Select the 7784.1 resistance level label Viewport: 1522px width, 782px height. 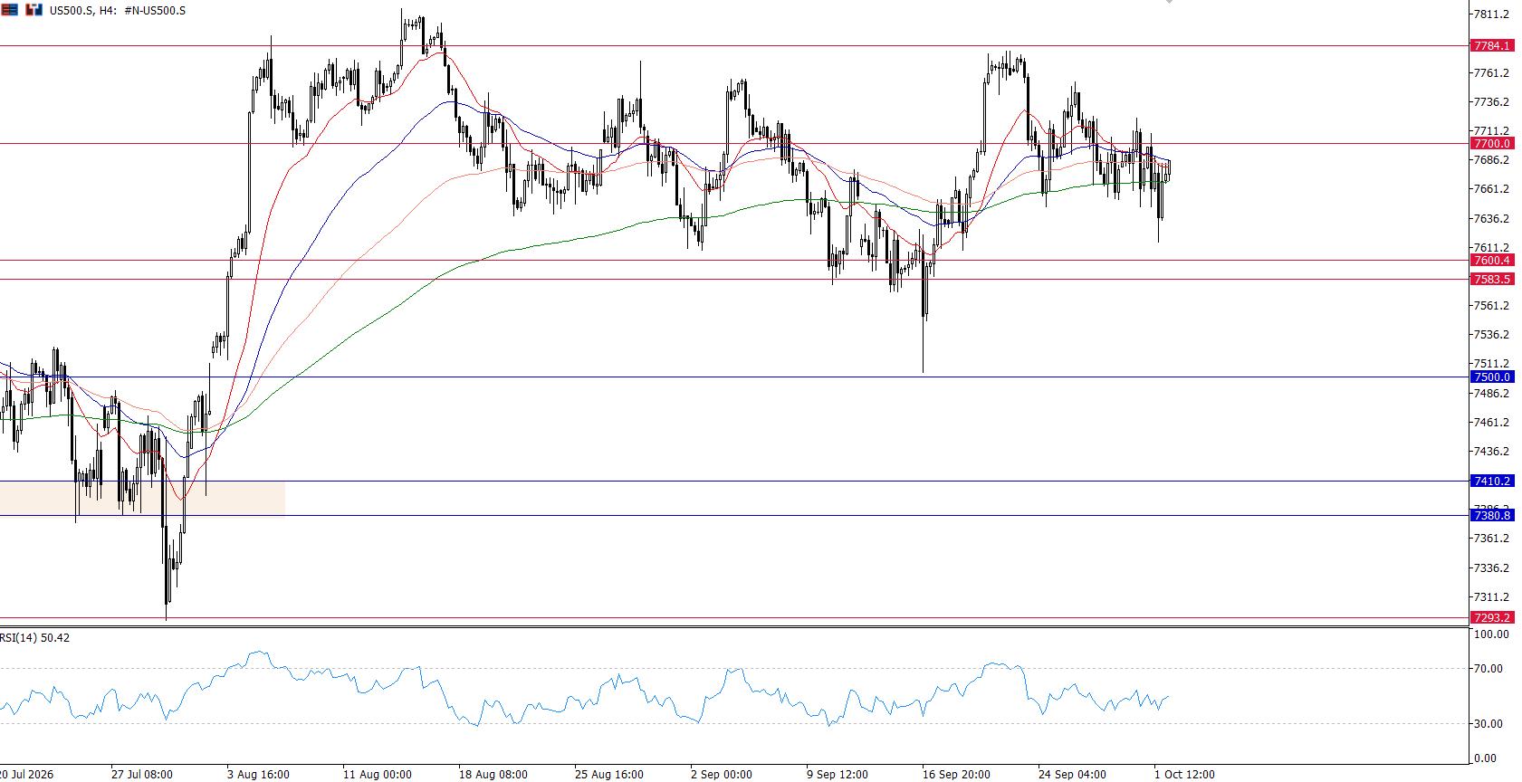click(1491, 45)
